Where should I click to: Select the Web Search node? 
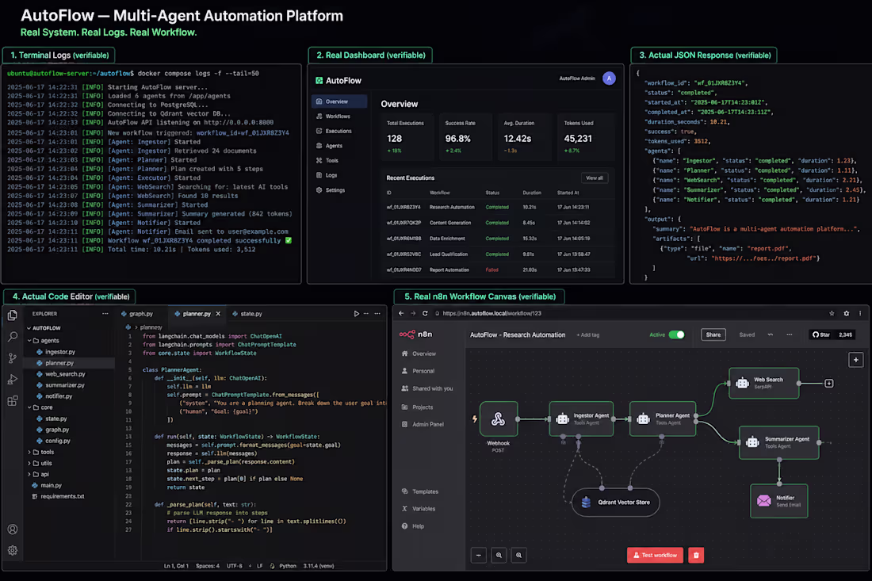764,383
